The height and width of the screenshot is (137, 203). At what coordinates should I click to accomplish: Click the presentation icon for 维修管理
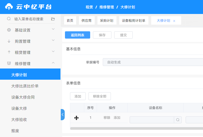click(x=9, y=63)
